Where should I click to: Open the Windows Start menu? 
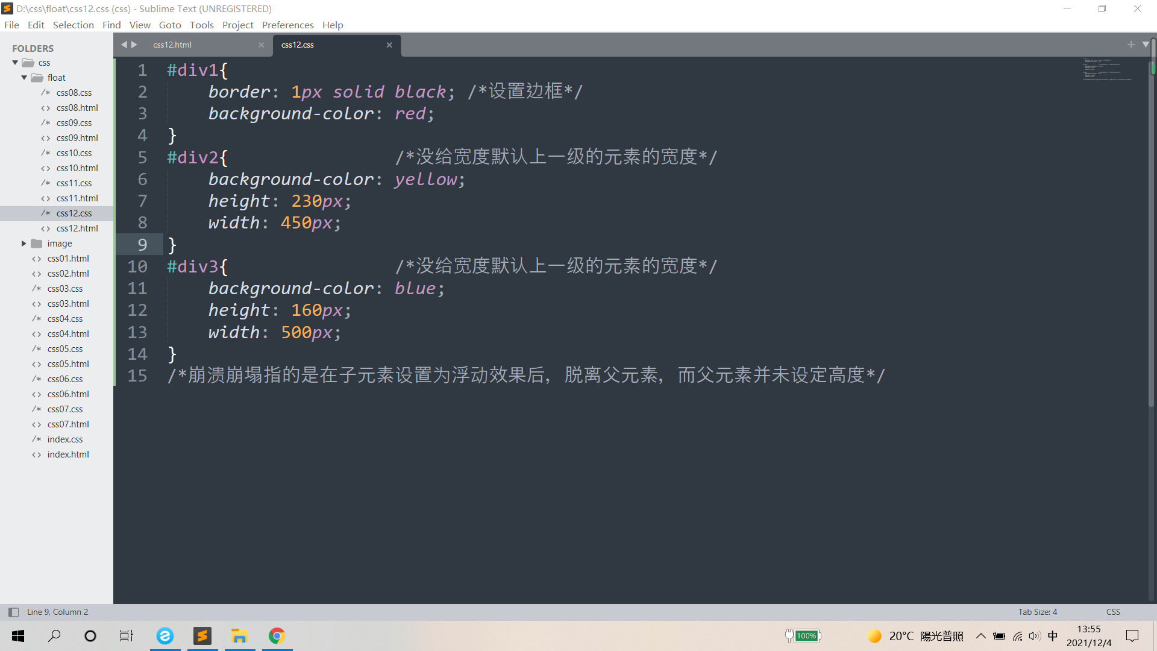click(x=18, y=636)
